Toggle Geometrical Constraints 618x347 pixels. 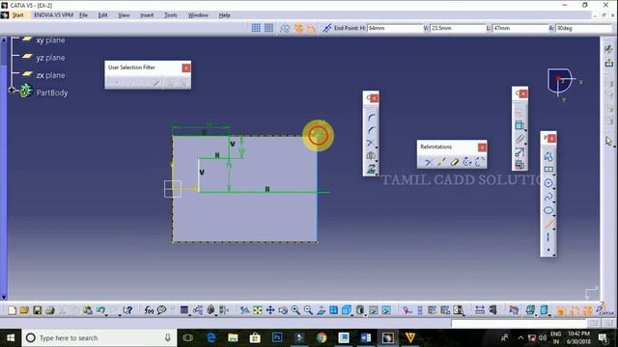[x=298, y=28]
